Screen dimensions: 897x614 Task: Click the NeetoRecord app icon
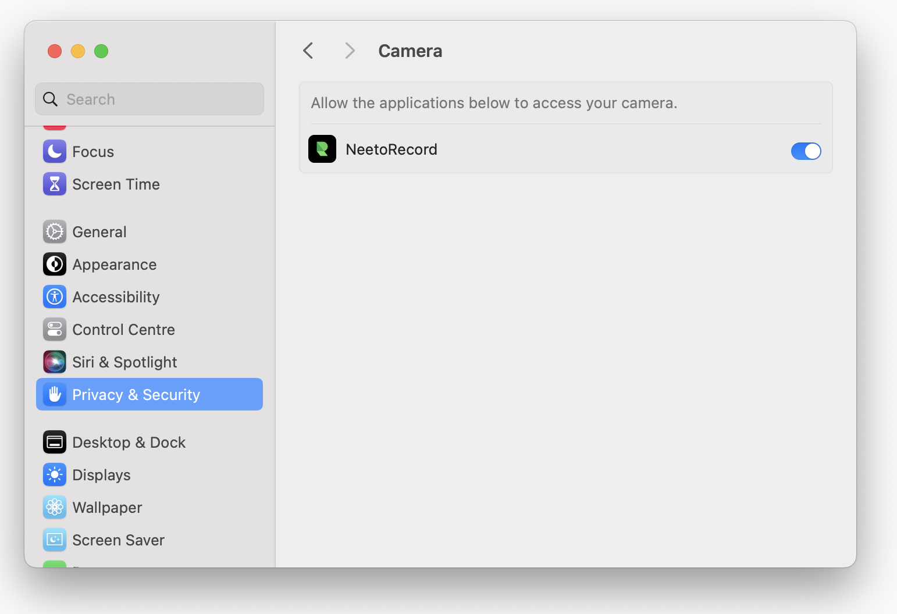[x=322, y=149]
